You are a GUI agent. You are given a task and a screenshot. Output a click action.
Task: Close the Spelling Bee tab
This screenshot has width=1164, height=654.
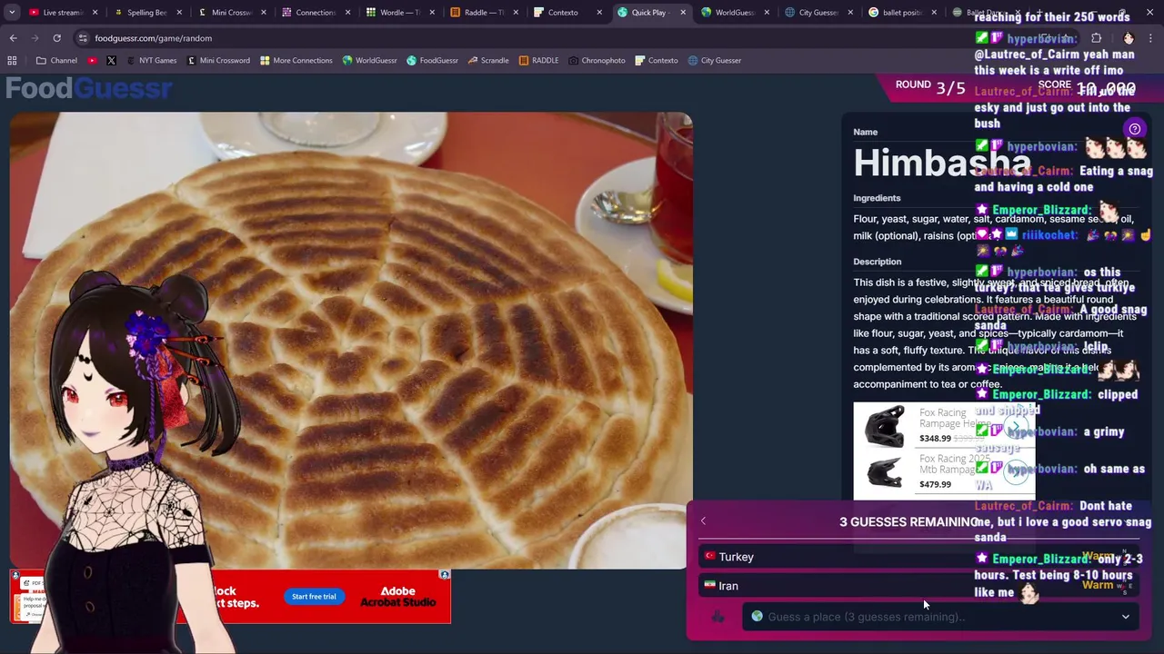point(178,13)
